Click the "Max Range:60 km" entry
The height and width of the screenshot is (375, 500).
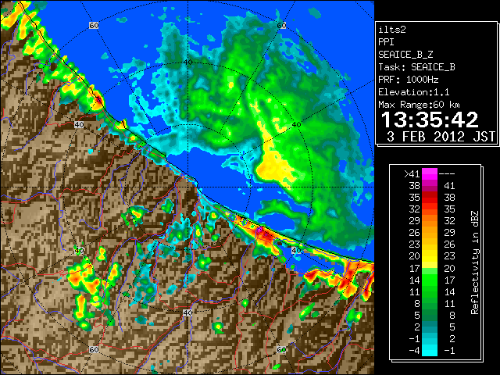pyautogui.click(x=419, y=105)
